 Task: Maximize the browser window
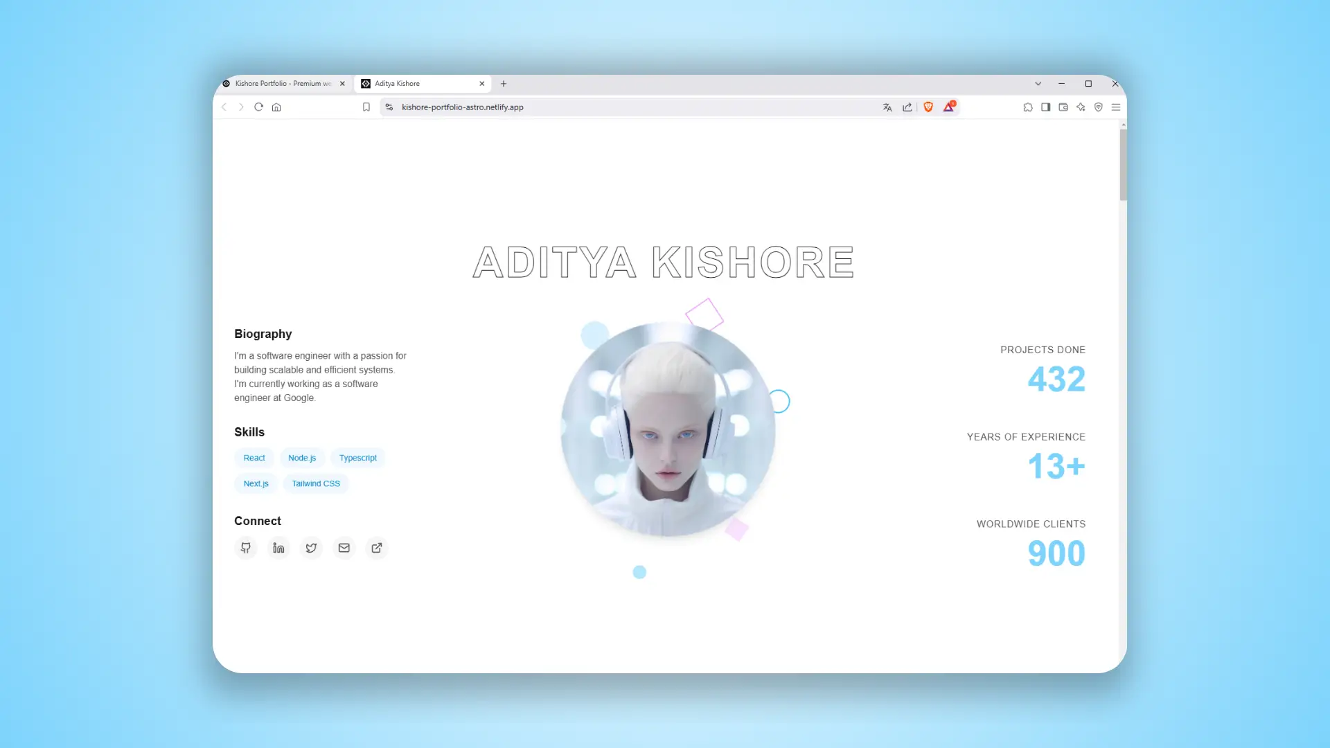coord(1088,84)
